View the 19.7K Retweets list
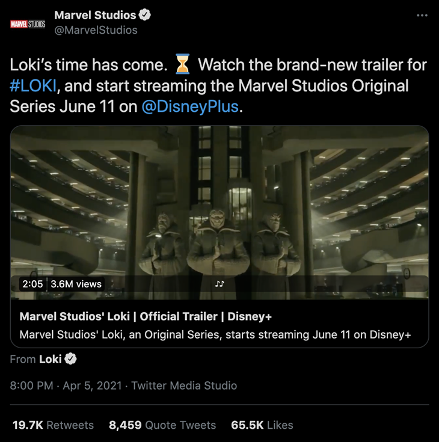Viewport: 439px width, 442px height. 54,425
